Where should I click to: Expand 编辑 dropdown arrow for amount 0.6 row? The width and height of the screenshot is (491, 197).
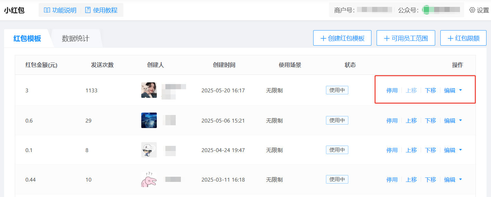point(461,120)
